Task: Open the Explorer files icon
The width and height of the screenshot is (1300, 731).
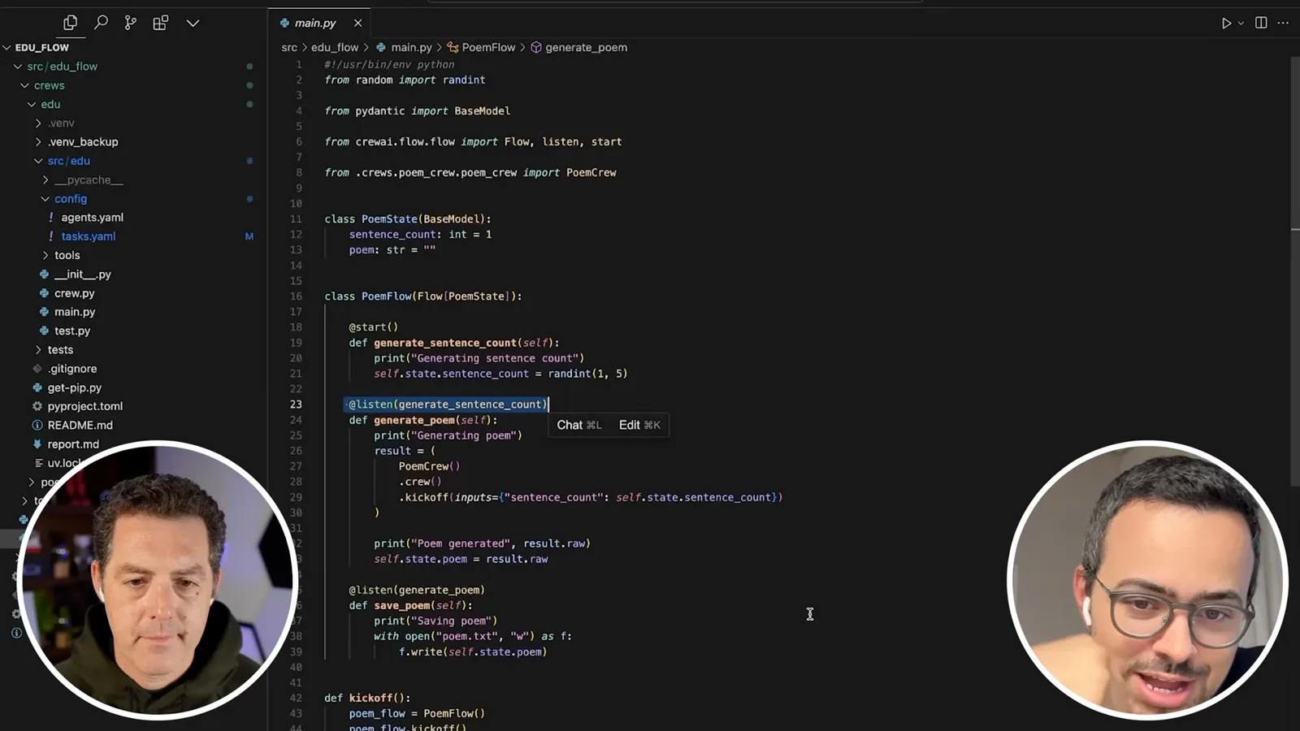Action: tap(71, 23)
